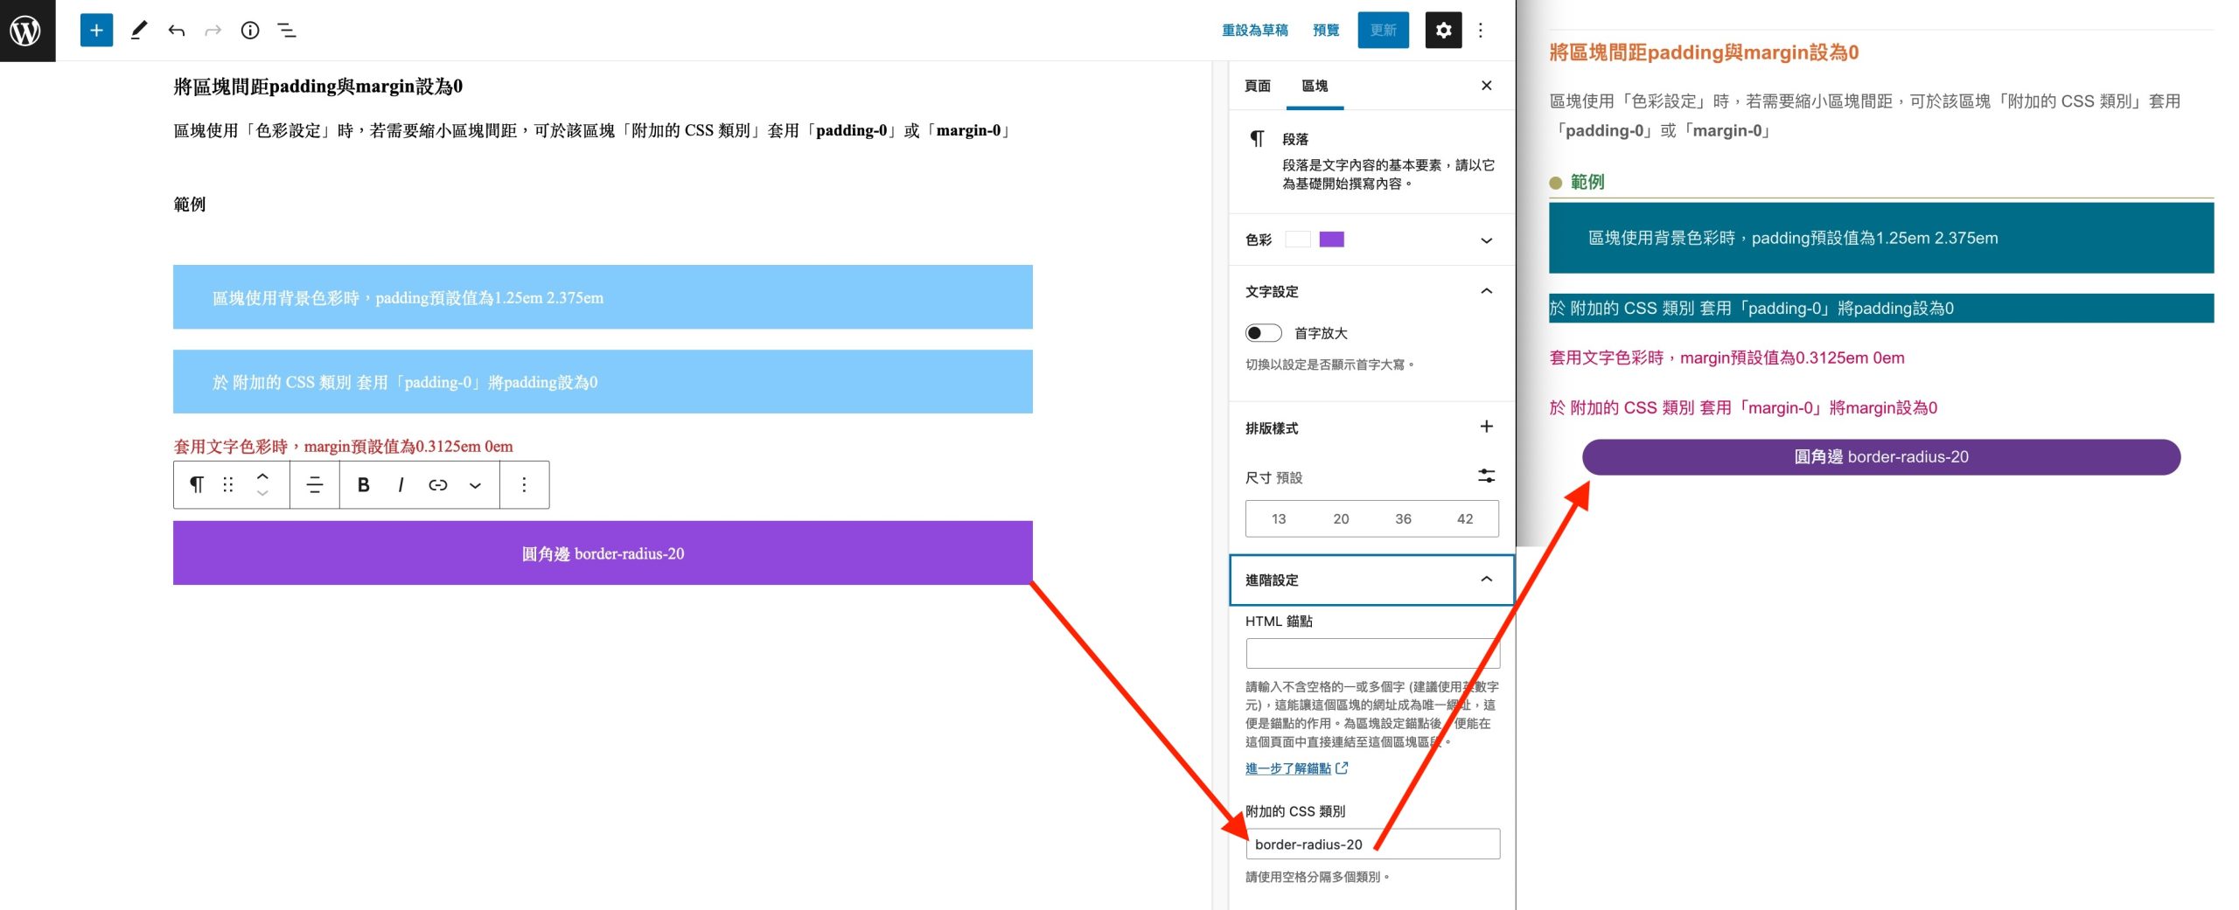Toggle the settings gear panel
The height and width of the screenshot is (910, 2239).
[1443, 31]
